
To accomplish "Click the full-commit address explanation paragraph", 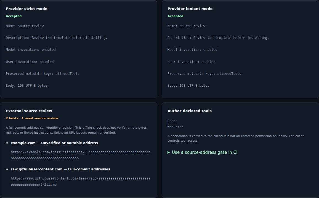I will 77,130.
